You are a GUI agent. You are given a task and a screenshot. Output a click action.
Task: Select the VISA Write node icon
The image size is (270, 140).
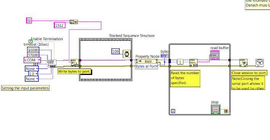(75, 63)
